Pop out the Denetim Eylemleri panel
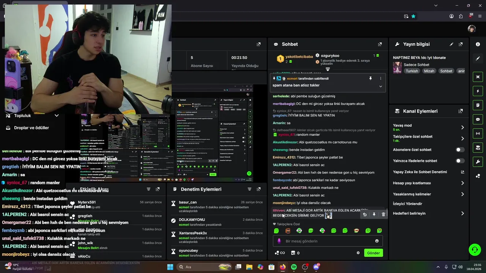 [x=259, y=189]
